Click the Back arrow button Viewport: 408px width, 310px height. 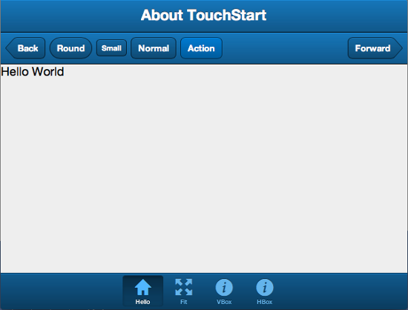(25, 48)
